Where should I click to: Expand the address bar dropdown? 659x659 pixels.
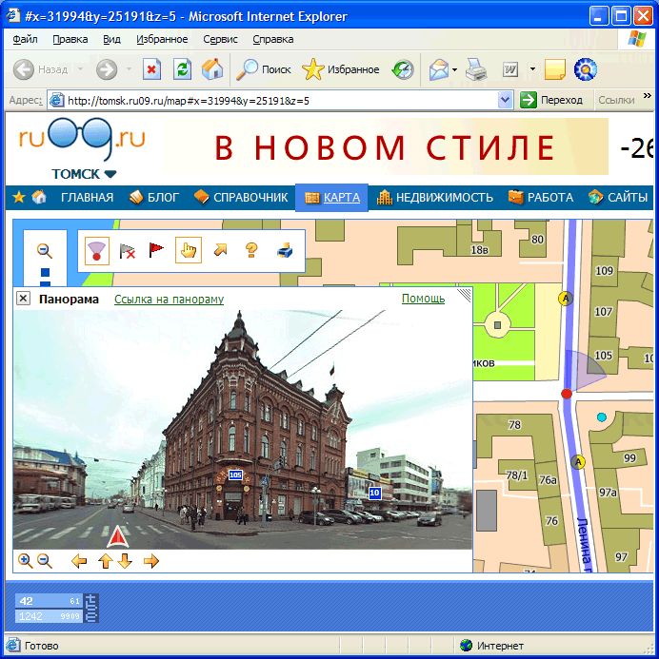point(506,100)
